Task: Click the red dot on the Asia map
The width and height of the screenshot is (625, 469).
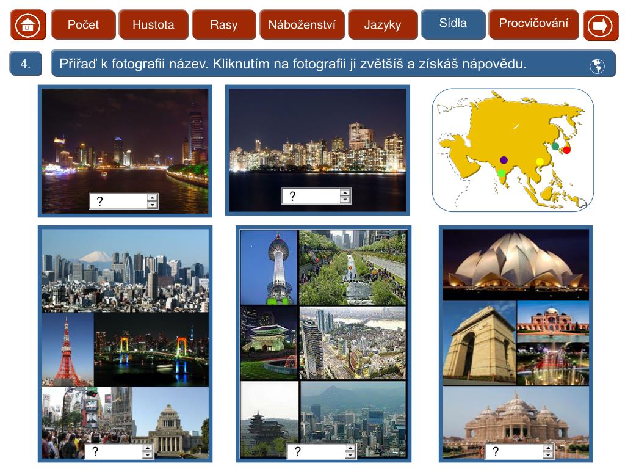Action: click(566, 150)
